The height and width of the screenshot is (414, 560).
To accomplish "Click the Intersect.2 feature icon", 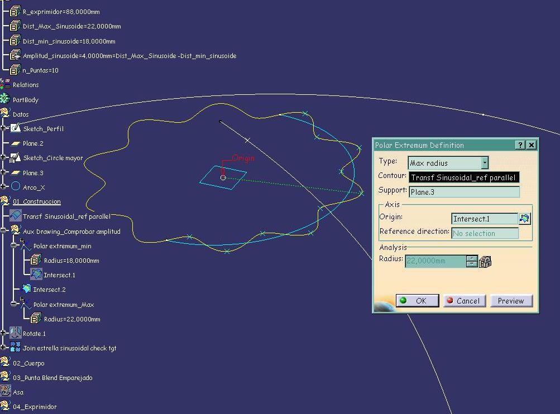I will (x=26, y=288).
